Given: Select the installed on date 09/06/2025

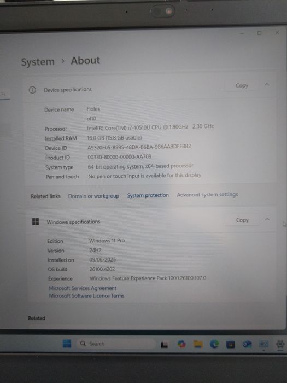Looking at the screenshot, I should click(x=103, y=260).
